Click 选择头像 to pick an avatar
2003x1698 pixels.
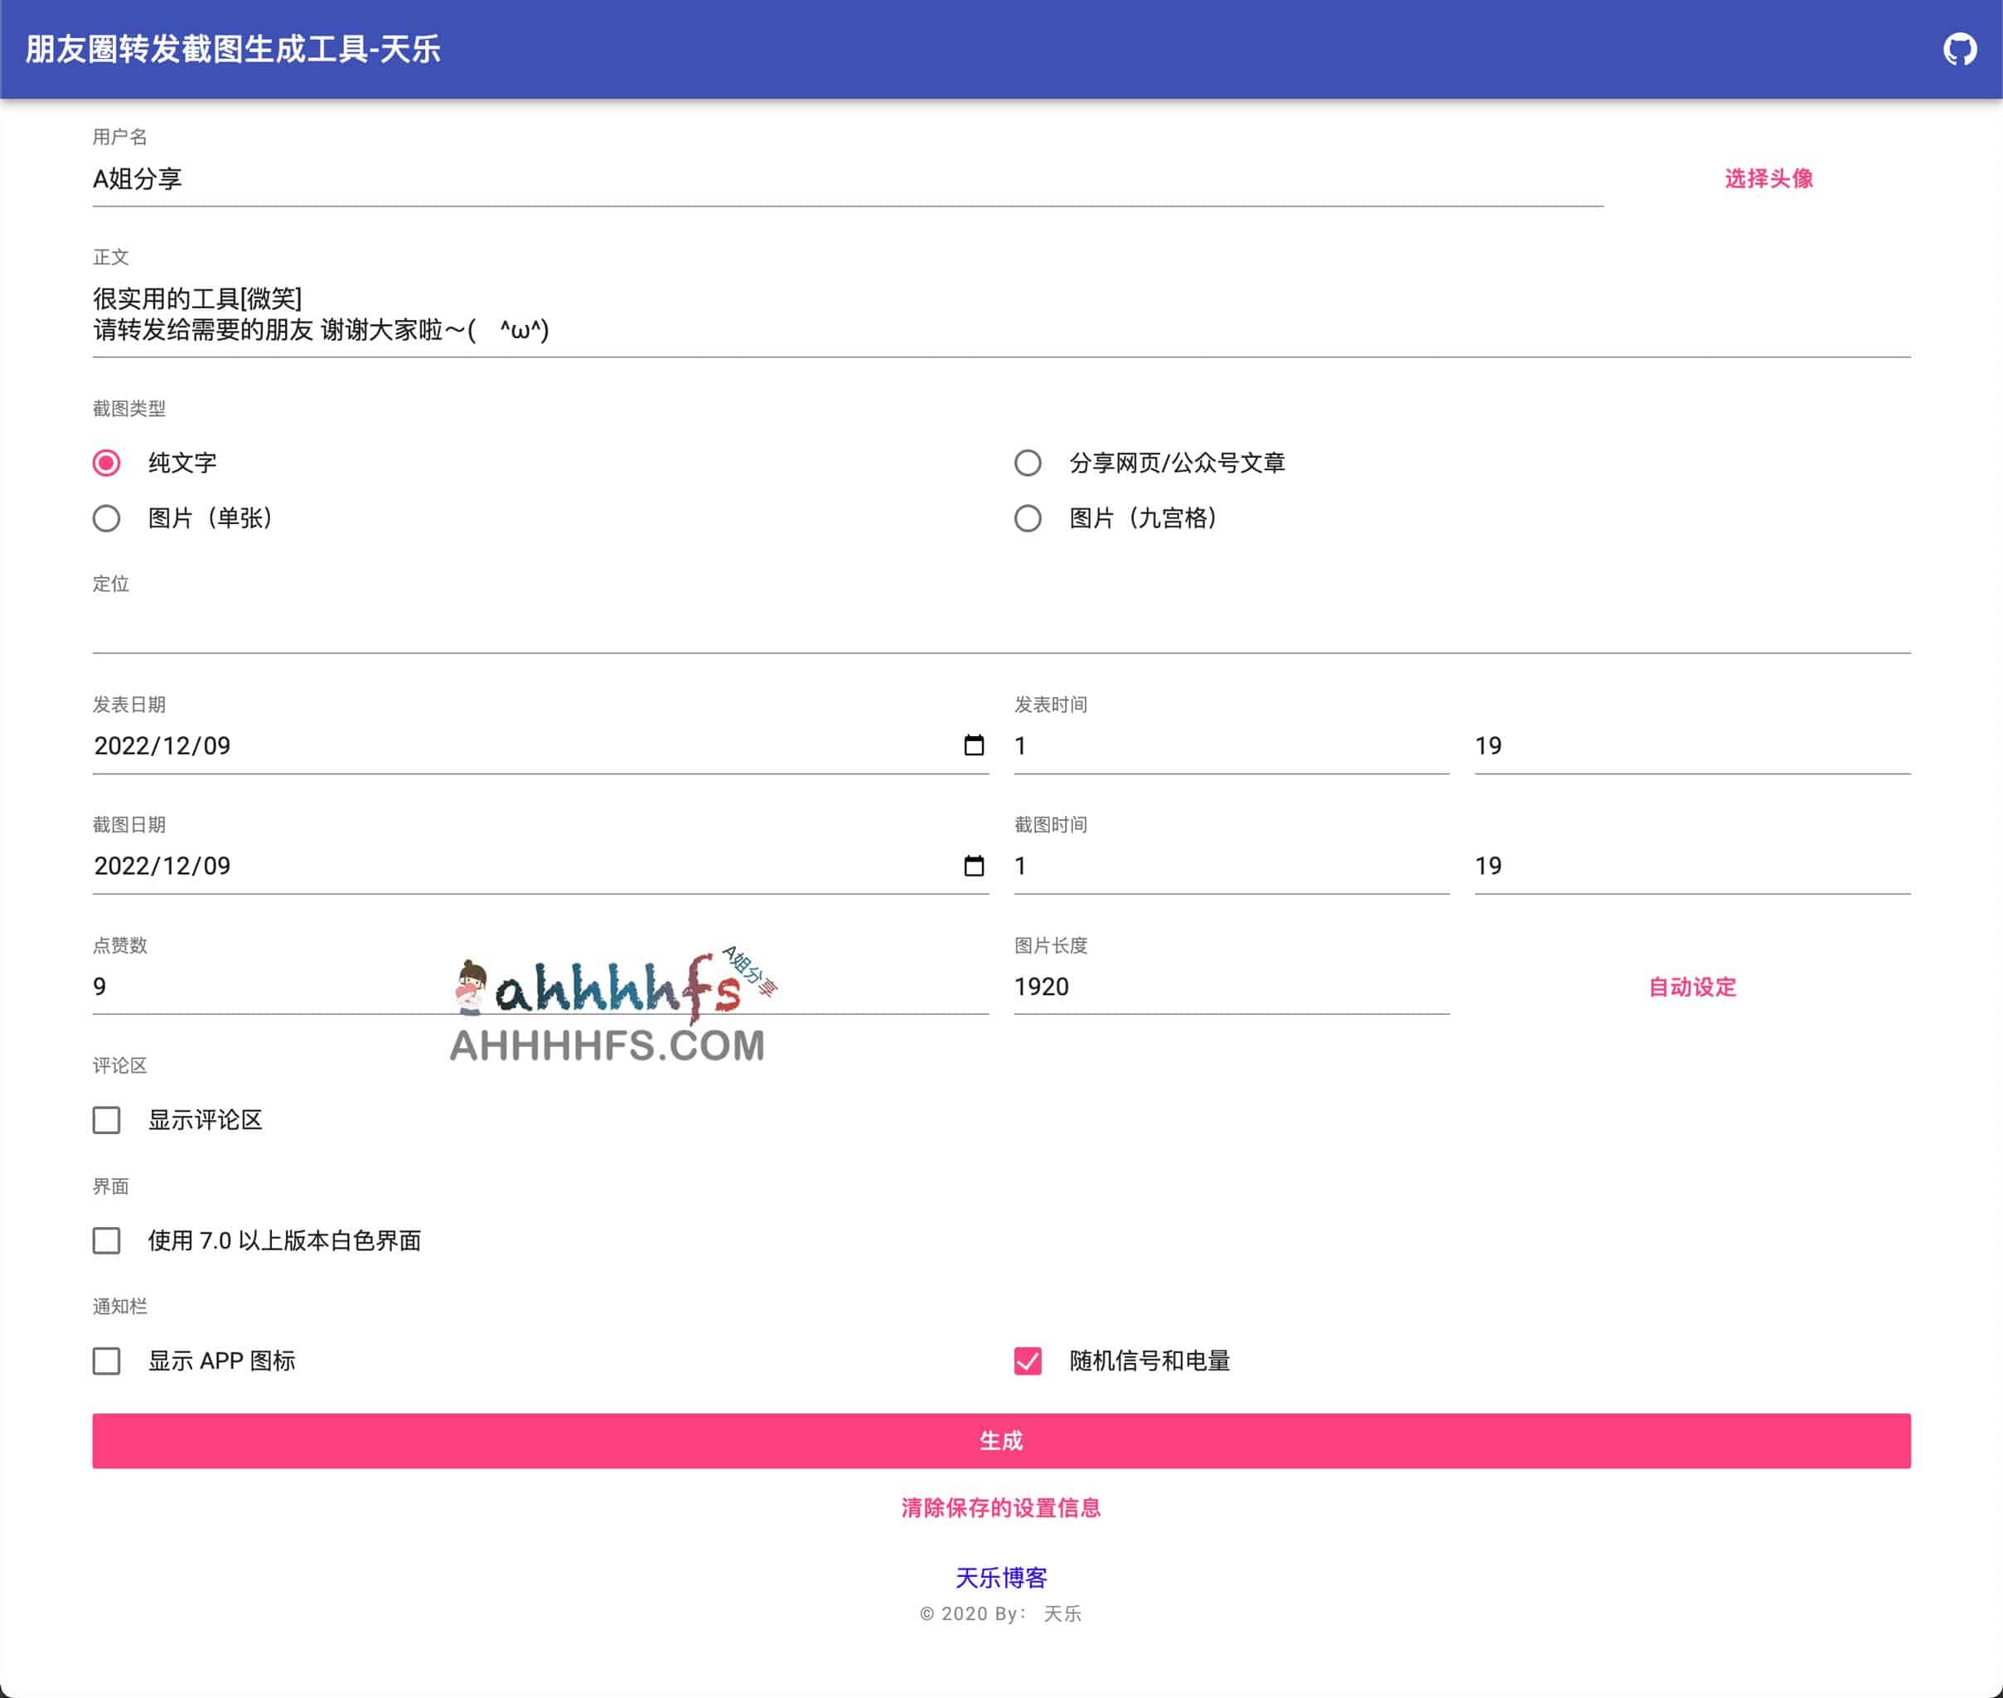pos(1768,179)
